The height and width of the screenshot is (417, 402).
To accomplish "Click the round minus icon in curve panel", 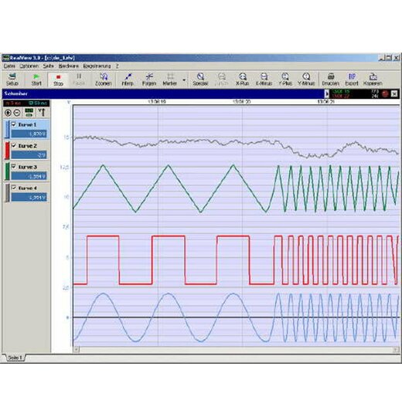I will (17, 113).
